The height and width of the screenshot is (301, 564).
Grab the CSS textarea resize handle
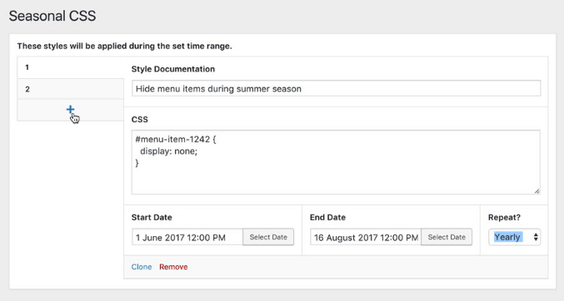537,190
